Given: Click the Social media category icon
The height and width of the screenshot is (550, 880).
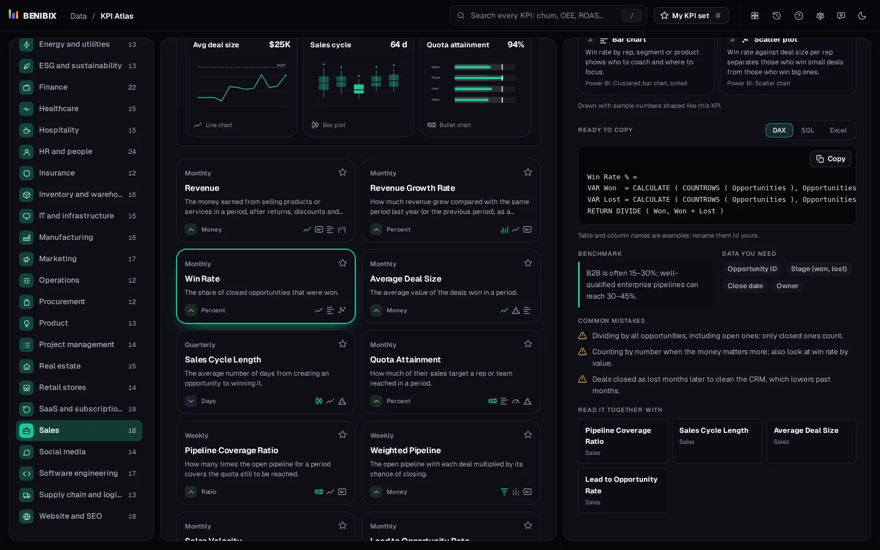Looking at the screenshot, I should [26, 452].
